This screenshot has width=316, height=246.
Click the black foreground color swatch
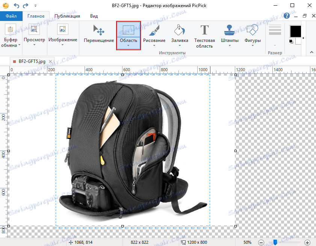click(295, 31)
